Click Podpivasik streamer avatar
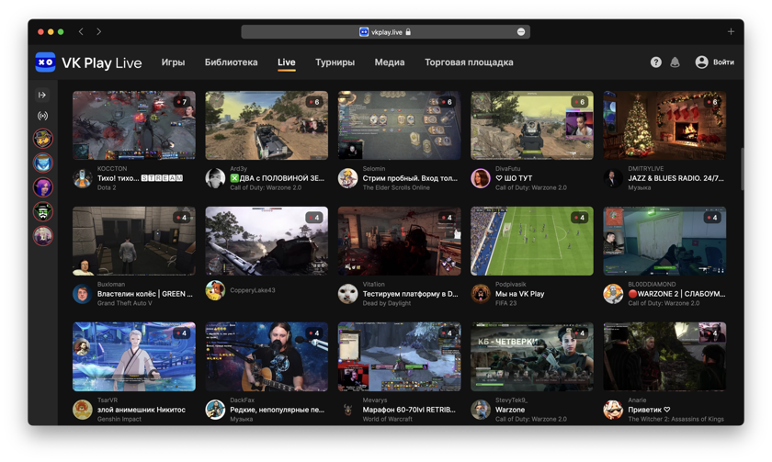Viewport: 772px width, 462px height. tap(481, 294)
